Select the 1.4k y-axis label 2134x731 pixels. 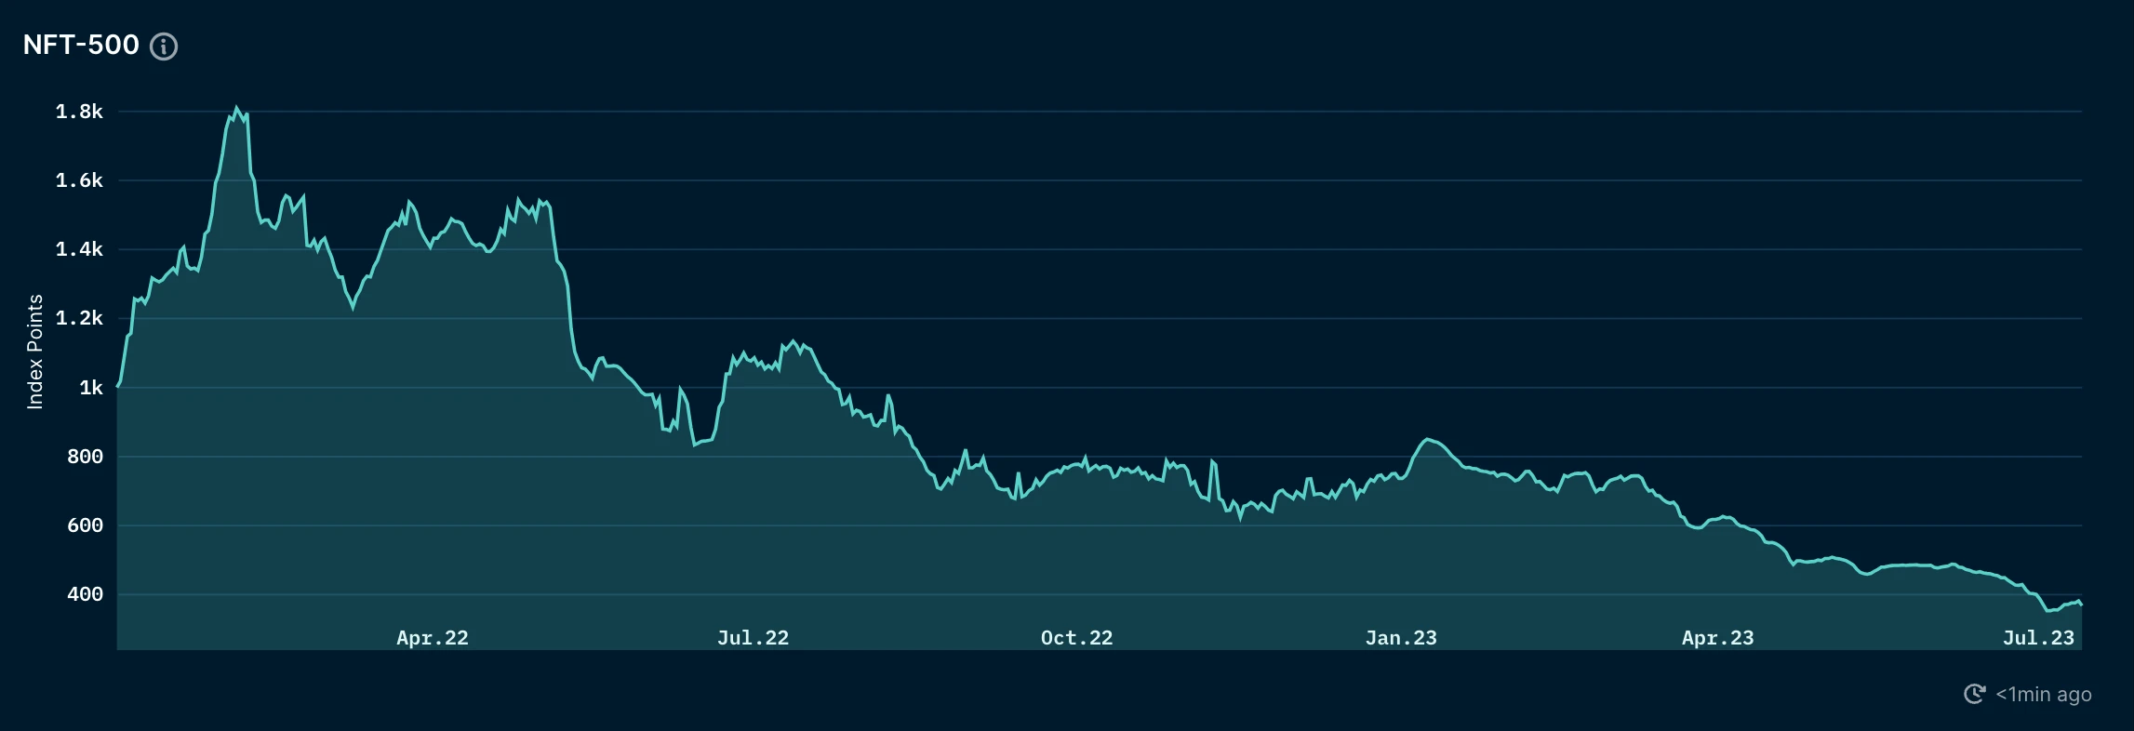pyautogui.click(x=79, y=249)
